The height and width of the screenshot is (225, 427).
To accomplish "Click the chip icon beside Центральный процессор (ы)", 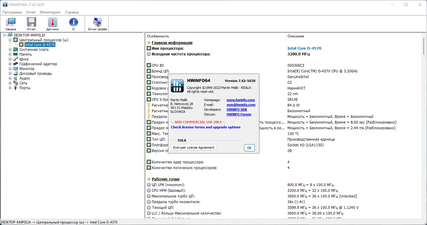I will (x=16, y=40).
